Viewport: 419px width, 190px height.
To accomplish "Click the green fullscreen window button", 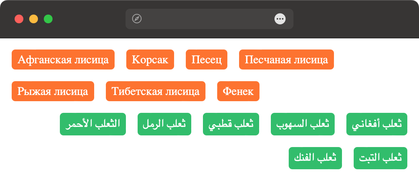I will (x=48, y=19).
